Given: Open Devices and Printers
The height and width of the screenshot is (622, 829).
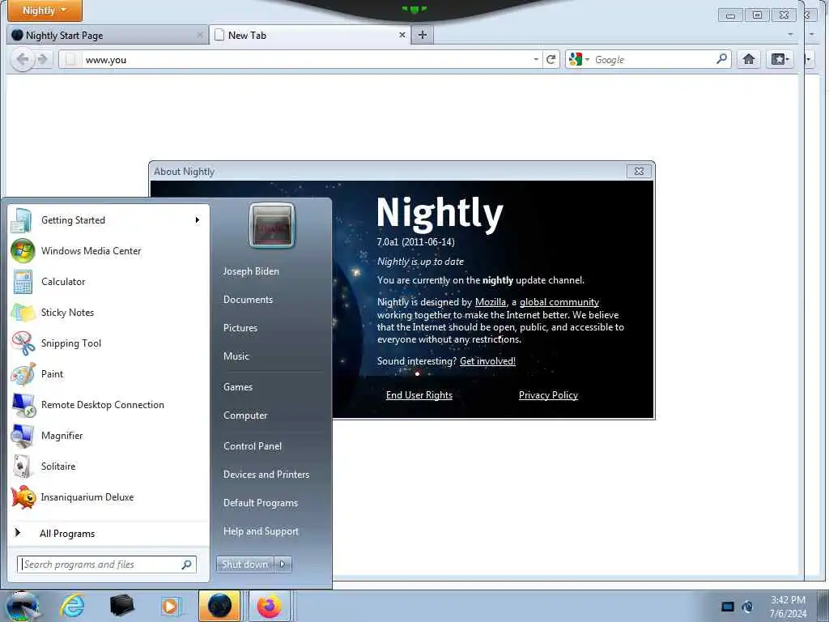Looking at the screenshot, I should pyautogui.click(x=266, y=475).
